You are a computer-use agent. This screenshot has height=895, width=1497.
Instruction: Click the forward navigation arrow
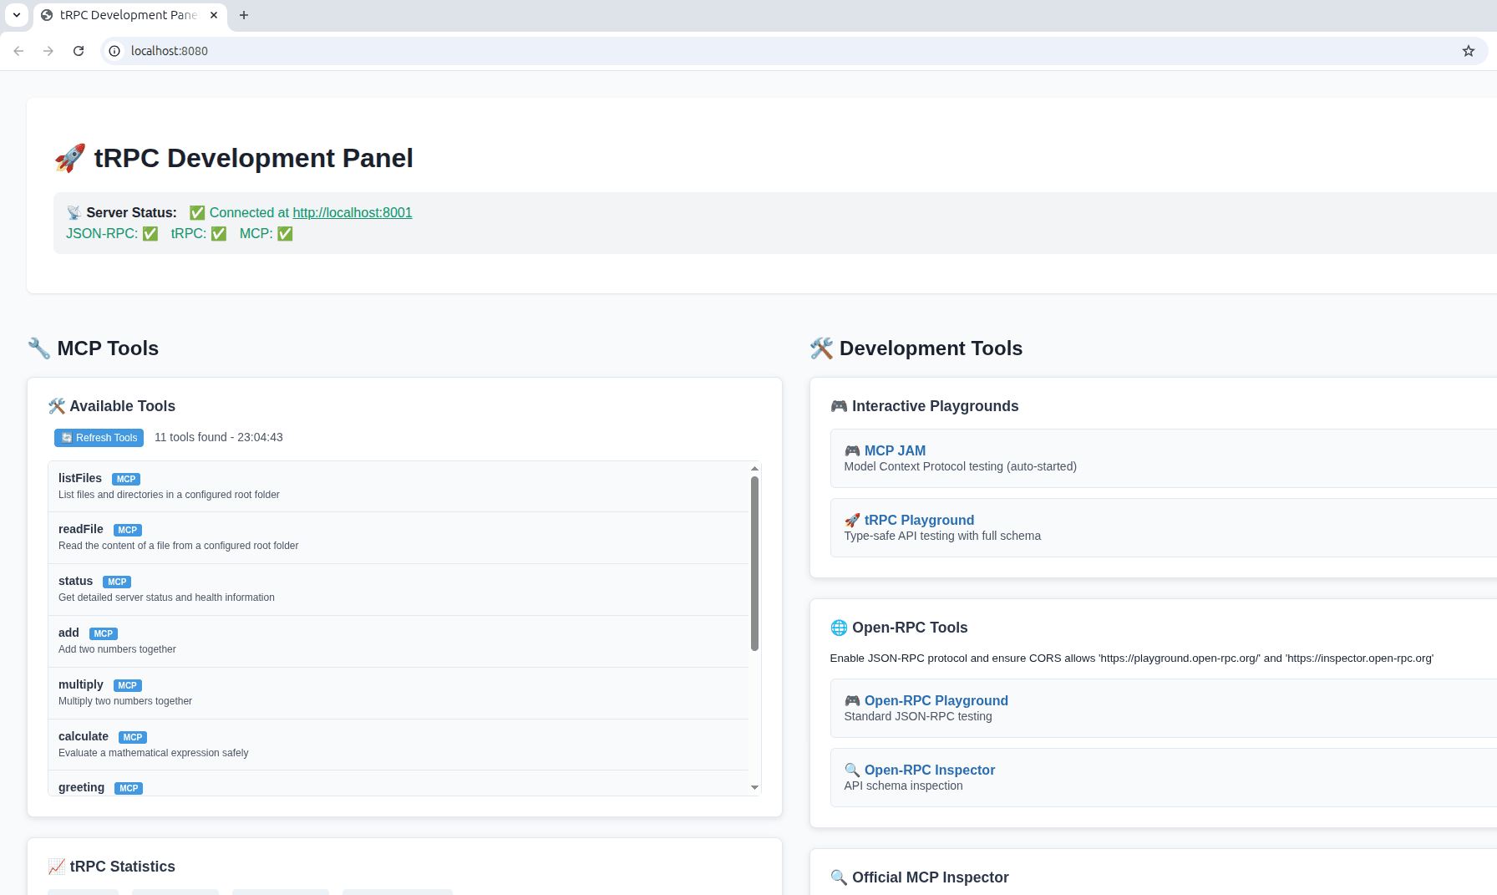click(48, 51)
